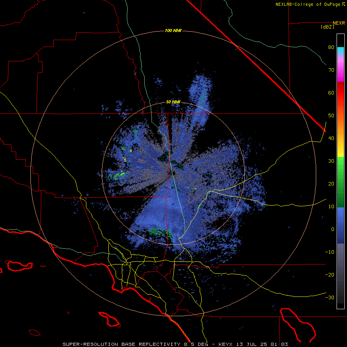Click the blue band of the color bar
The width and height of the screenshot is (347, 347).
pyautogui.click(x=340, y=226)
